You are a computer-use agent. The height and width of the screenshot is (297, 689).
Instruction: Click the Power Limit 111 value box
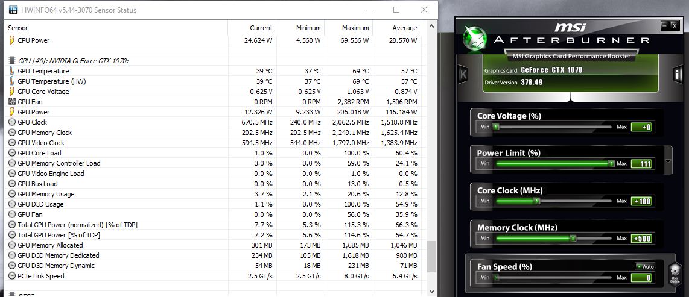(x=642, y=164)
